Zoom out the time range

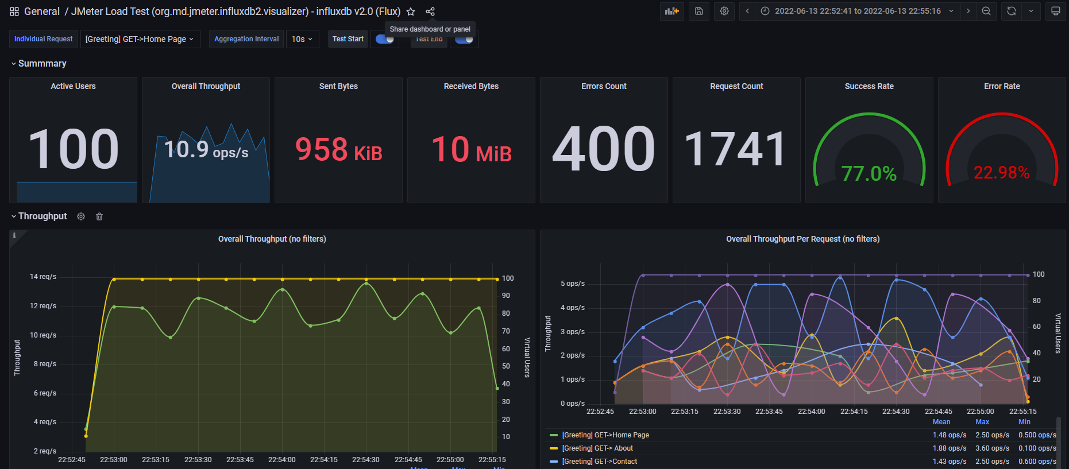[986, 11]
